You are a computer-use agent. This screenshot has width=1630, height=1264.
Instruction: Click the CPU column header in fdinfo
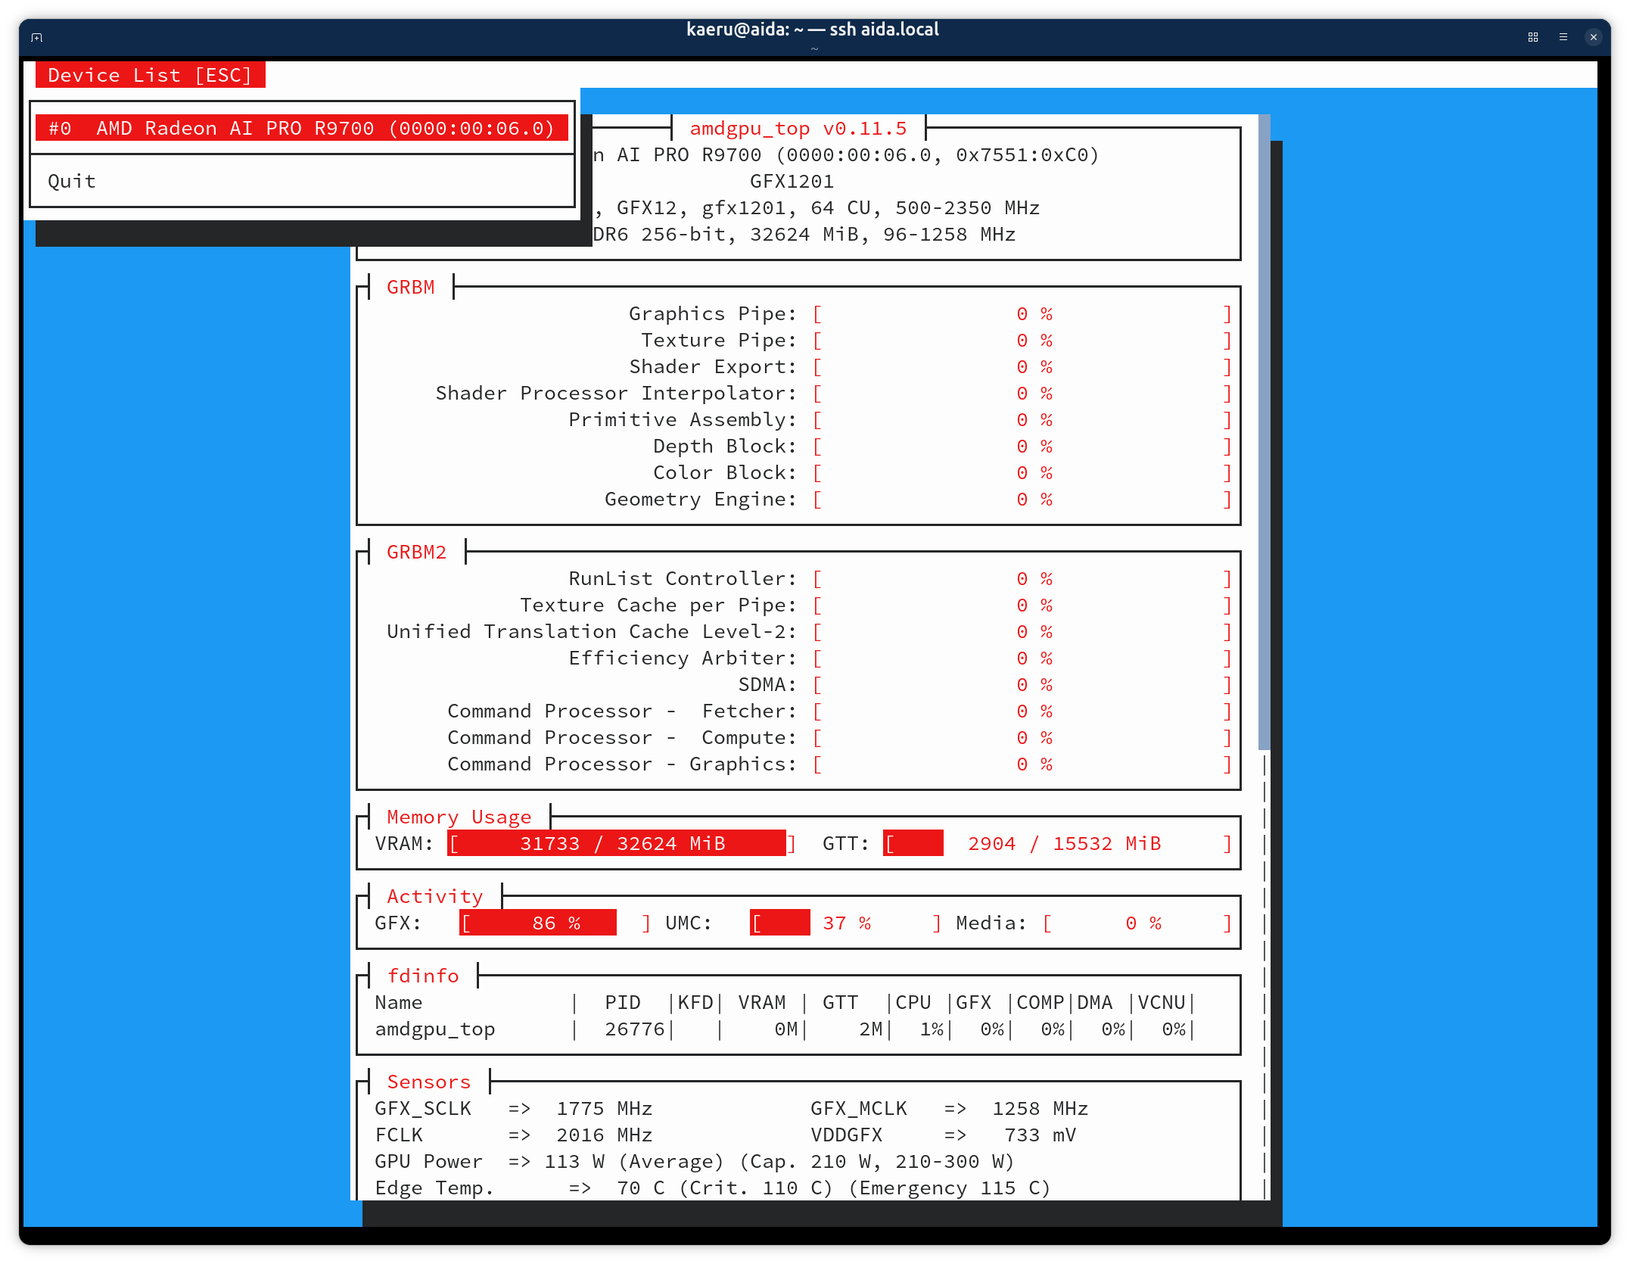pyautogui.click(x=913, y=1002)
